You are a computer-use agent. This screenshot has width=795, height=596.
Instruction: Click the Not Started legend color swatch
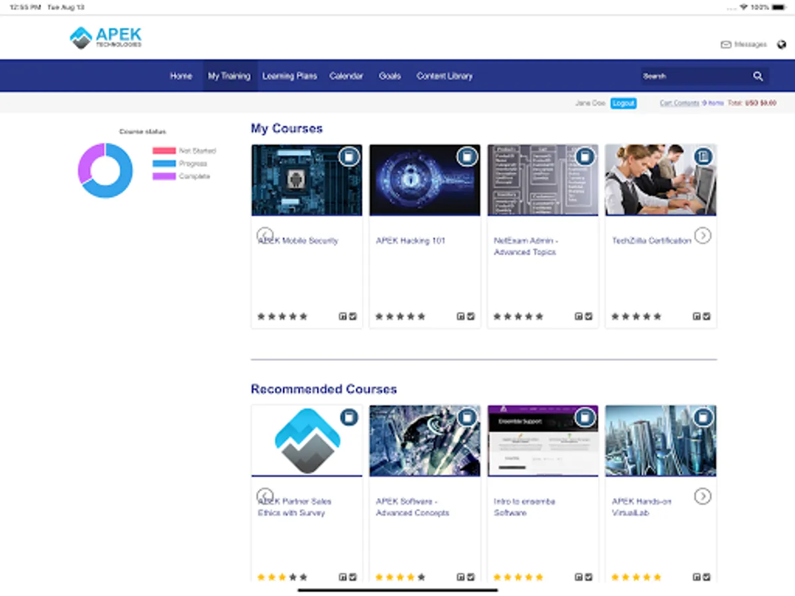click(x=164, y=151)
